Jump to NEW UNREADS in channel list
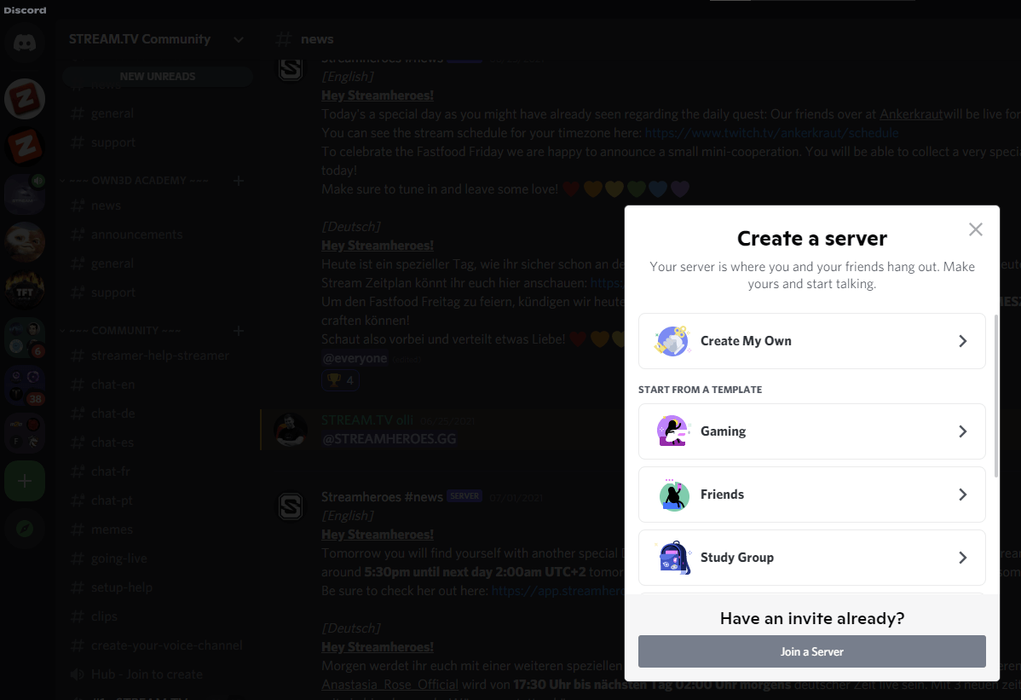 click(x=158, y=77)
